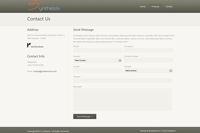The image size is (200, 133).
Task: Click the Product dropdown arrow
Action: point(171,71)
